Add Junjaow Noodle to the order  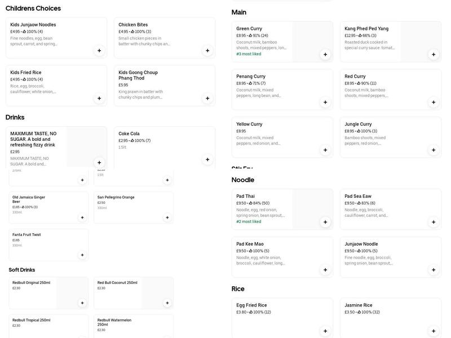click(434, 270)
